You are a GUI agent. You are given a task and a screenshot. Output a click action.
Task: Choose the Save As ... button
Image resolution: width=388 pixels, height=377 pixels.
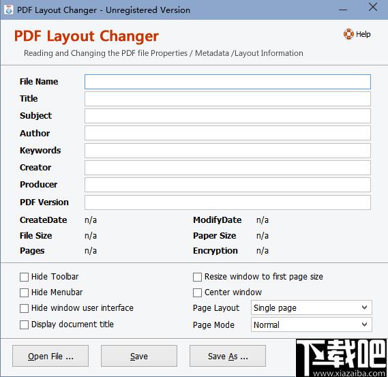point(228,356)
